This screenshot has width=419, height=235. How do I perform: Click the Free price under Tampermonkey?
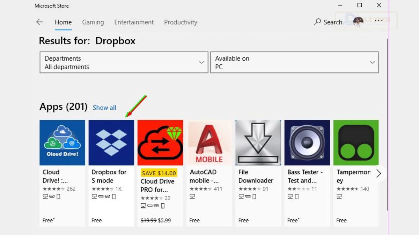(341, 220)
